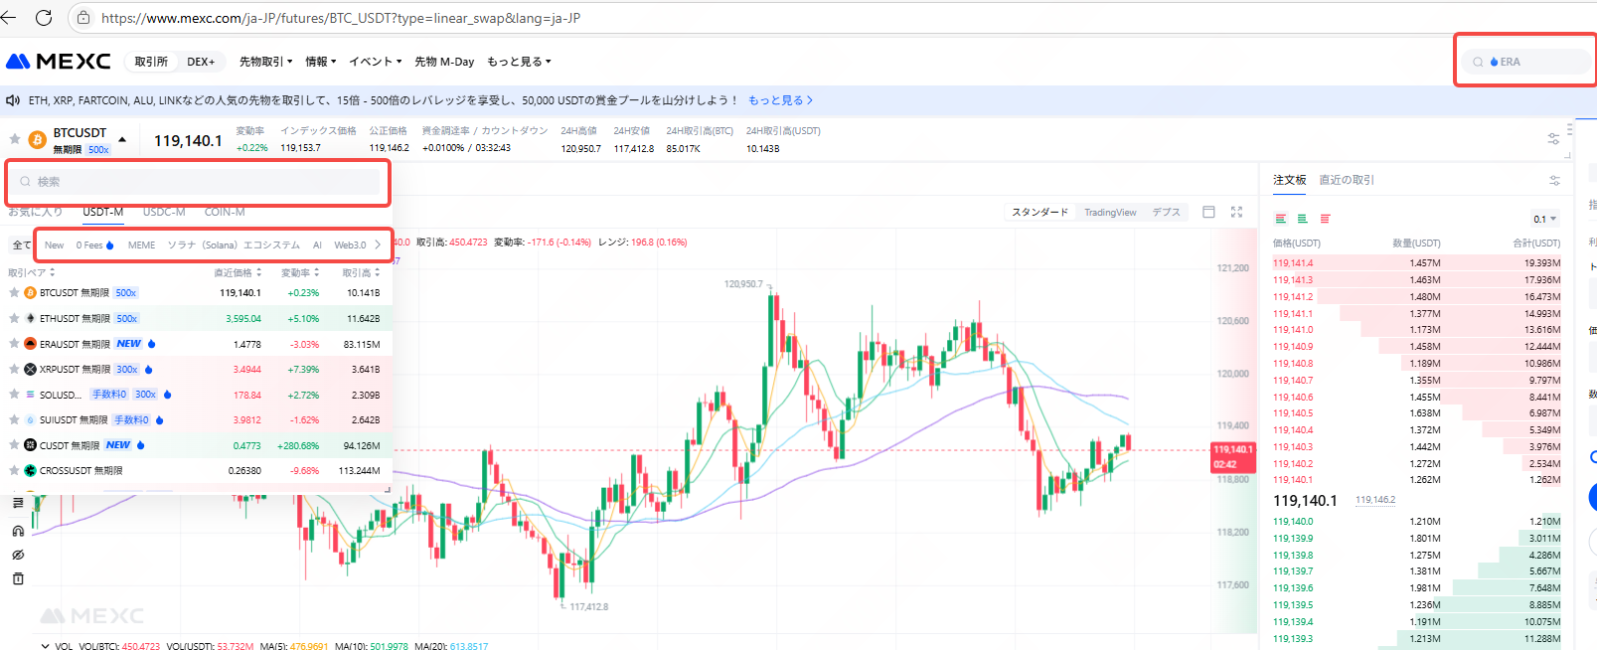The width and height of the screenshot is (1597, 650).
Task: Filter pairs by New category
Action: pyautogui.click(x=55, y=245)
